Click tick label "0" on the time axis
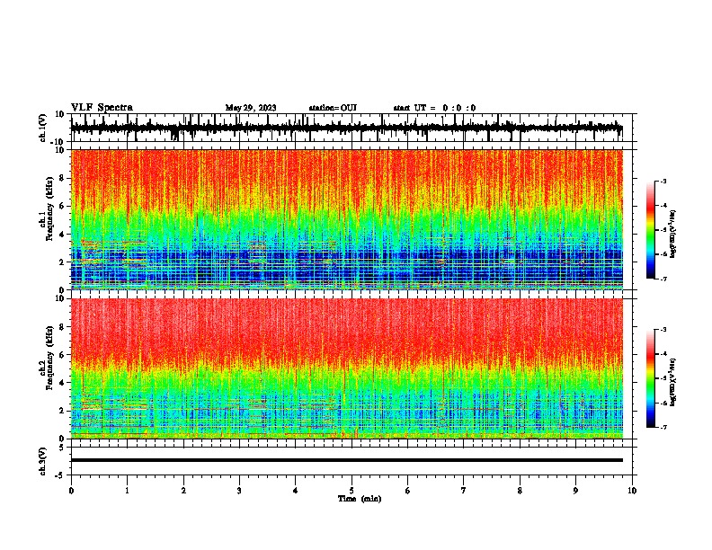This screenshot has width=712, height=550. (x=71, y=491)
